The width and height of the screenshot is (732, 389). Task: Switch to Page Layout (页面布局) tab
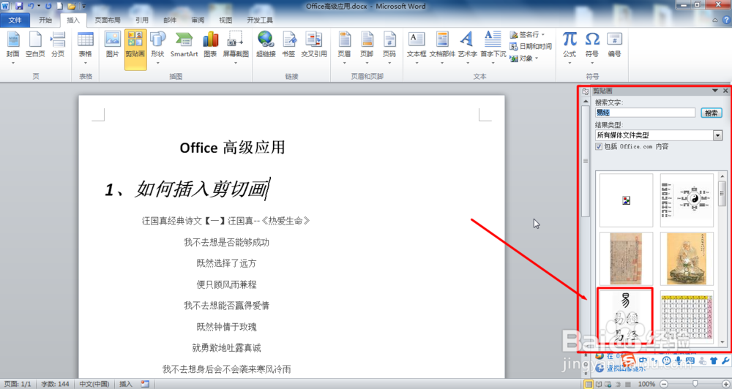click(x=108, y=20)
